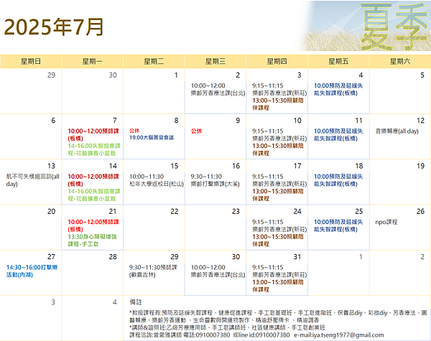Screen dimensions: 431x341
Task: Click "音樂輔療(all day)" on July 12
Action: pos(397,131)
